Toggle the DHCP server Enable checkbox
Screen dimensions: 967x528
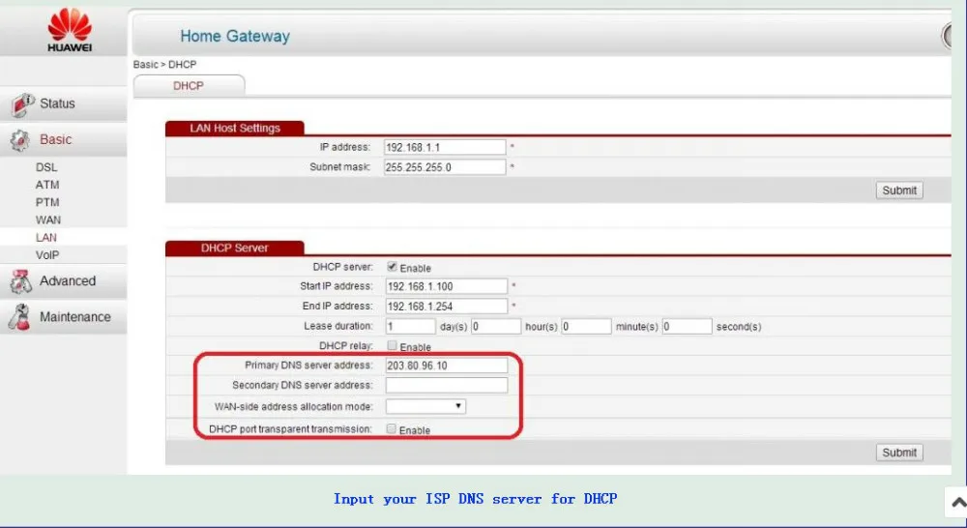[392, 267]
